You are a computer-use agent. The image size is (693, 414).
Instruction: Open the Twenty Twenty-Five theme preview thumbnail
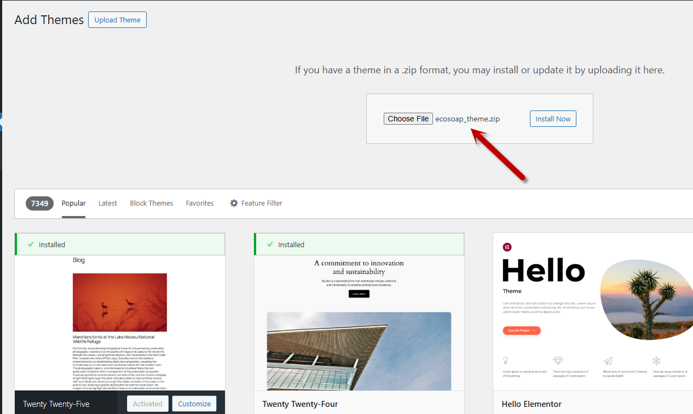coord(120,323)
